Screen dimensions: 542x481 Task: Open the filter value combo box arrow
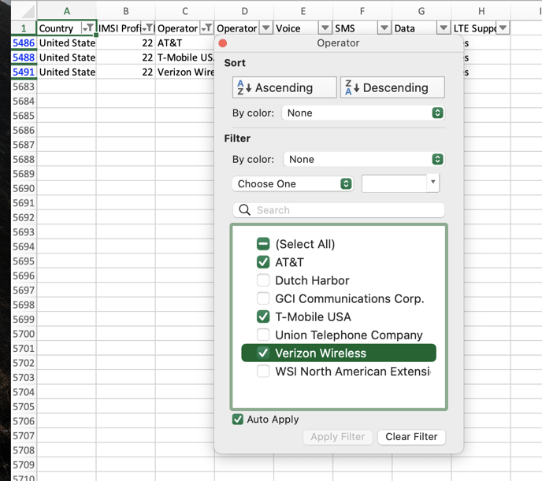432,183
